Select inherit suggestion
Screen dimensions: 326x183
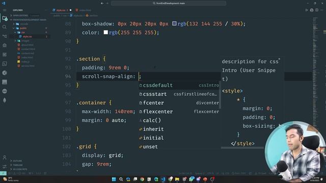[179, 129]
